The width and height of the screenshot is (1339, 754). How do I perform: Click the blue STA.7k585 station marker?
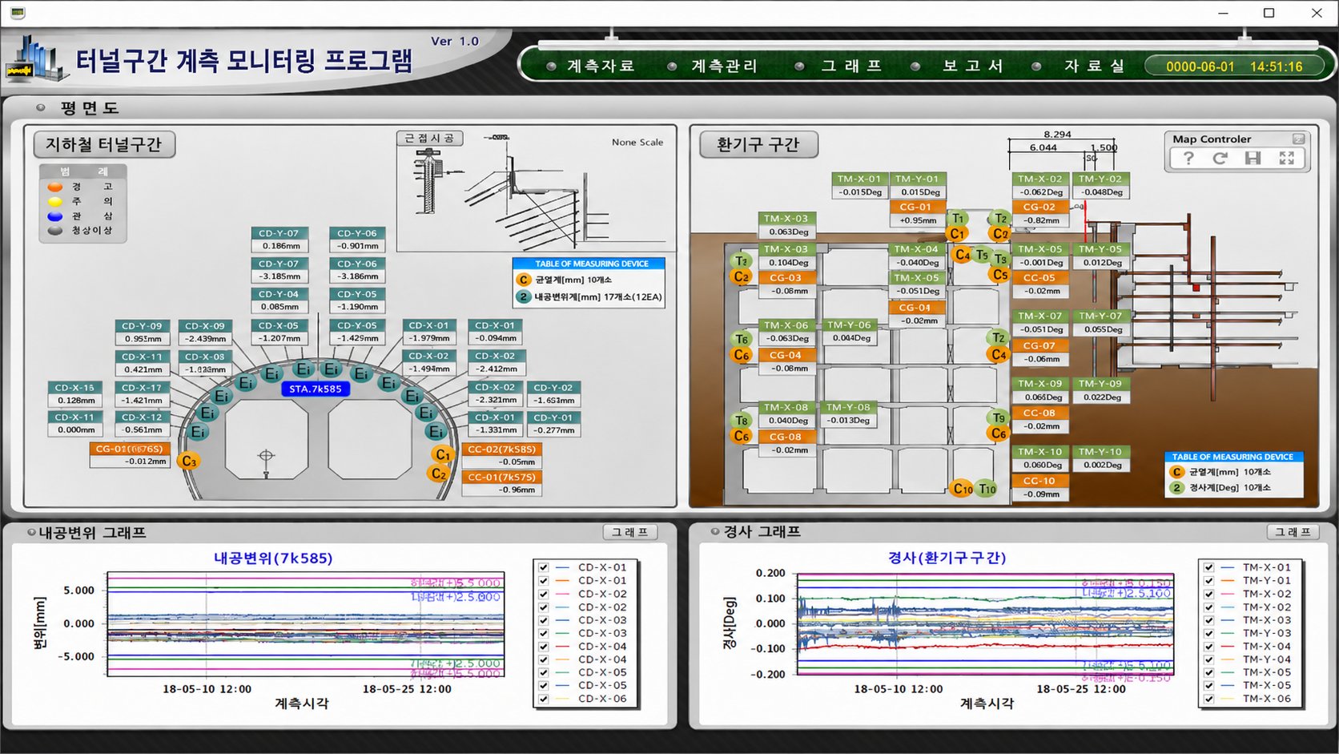coord(316,389)
